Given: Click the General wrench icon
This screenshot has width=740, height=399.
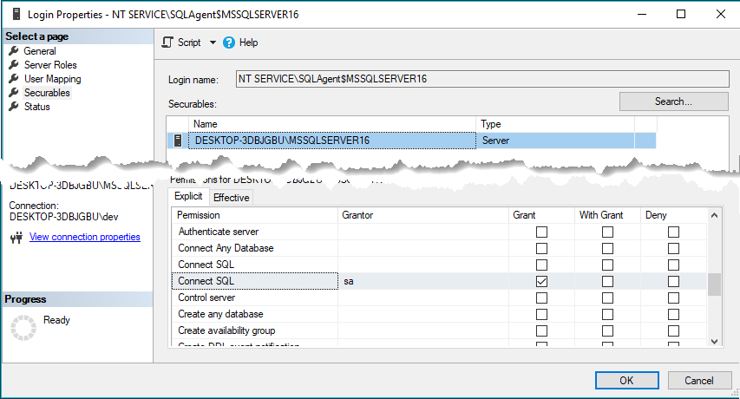Looking at the screenshot, I should point(14,50).
